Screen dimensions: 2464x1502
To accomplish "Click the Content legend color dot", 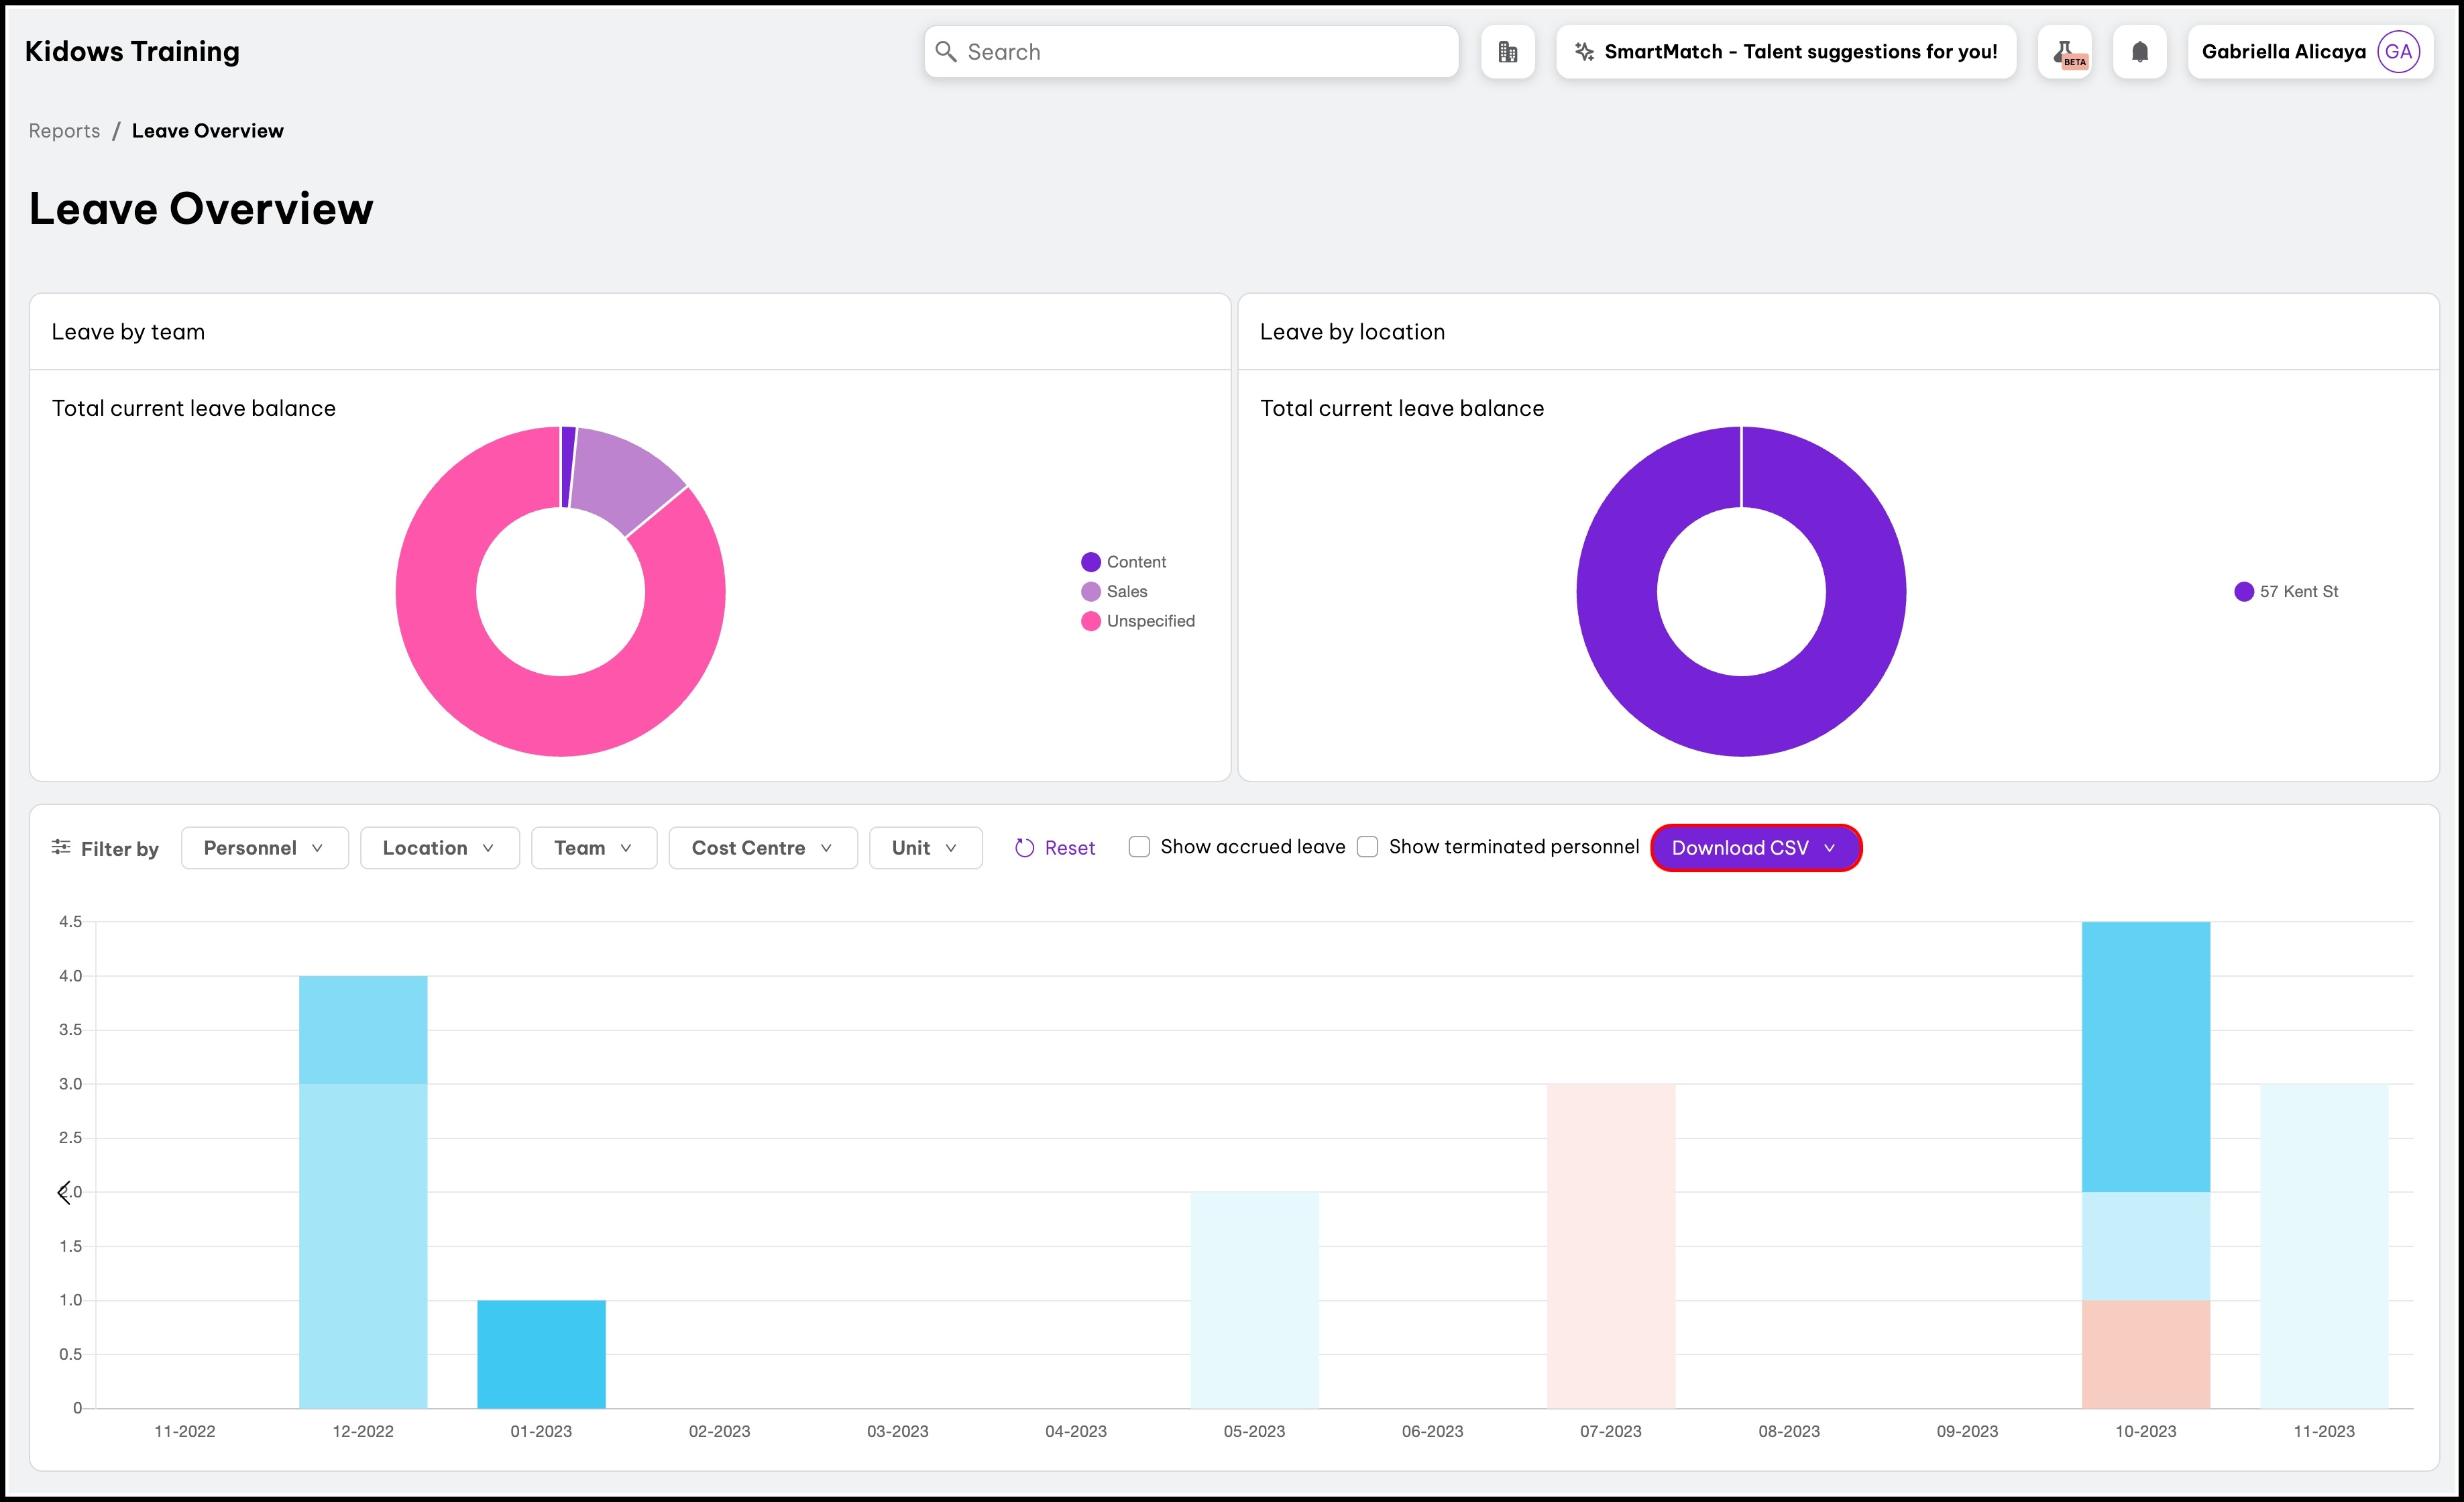I will coord(1091,562).
